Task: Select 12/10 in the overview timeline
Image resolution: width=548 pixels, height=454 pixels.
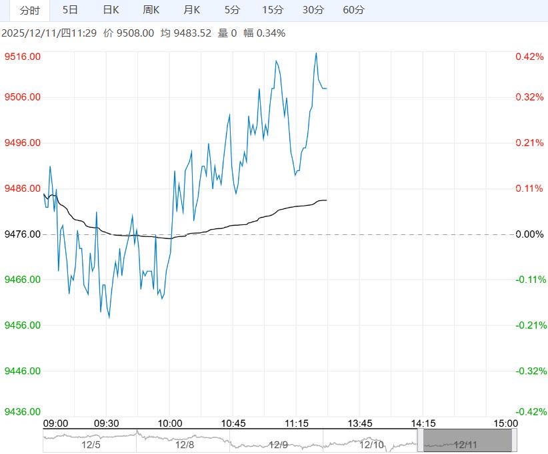Action: [x=371, y=444]
